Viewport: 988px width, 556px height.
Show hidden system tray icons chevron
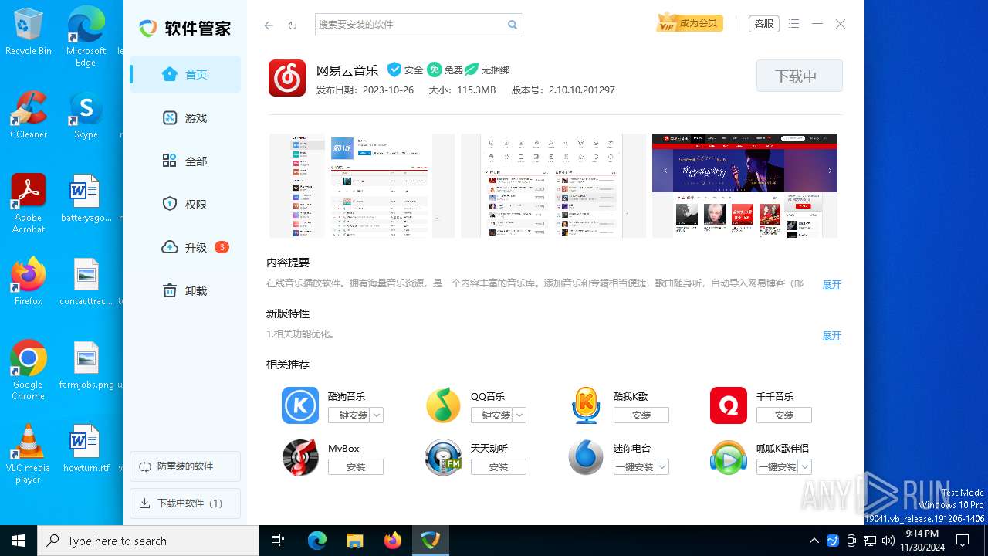[814, 541]
